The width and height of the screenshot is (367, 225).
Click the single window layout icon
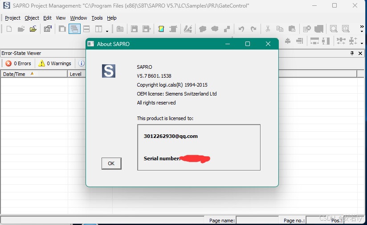click(x=62, y=29)
